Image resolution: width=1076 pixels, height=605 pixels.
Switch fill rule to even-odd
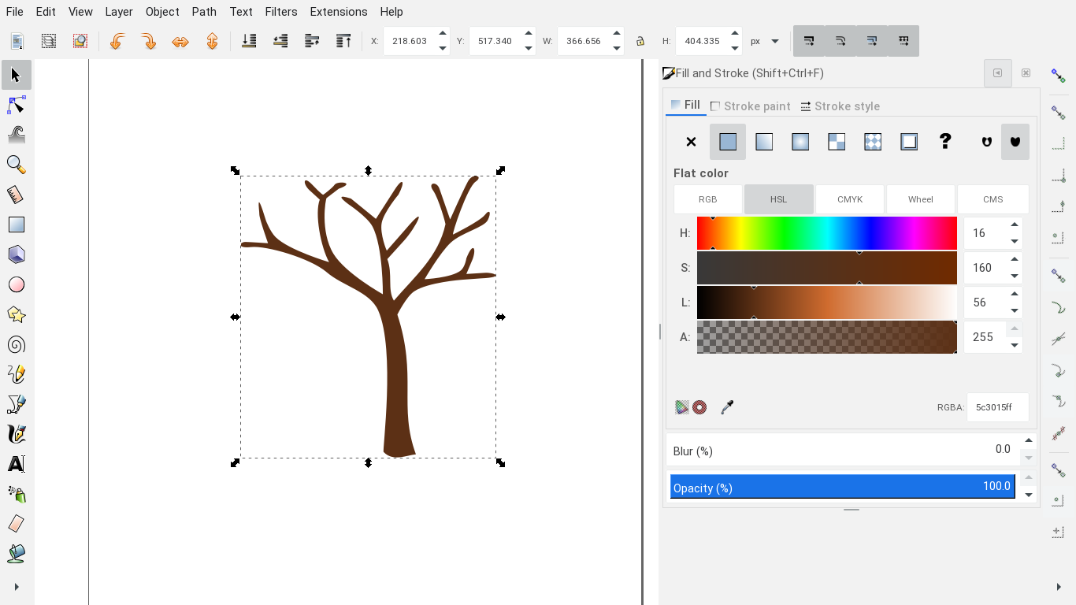click(x=986, y=142)
